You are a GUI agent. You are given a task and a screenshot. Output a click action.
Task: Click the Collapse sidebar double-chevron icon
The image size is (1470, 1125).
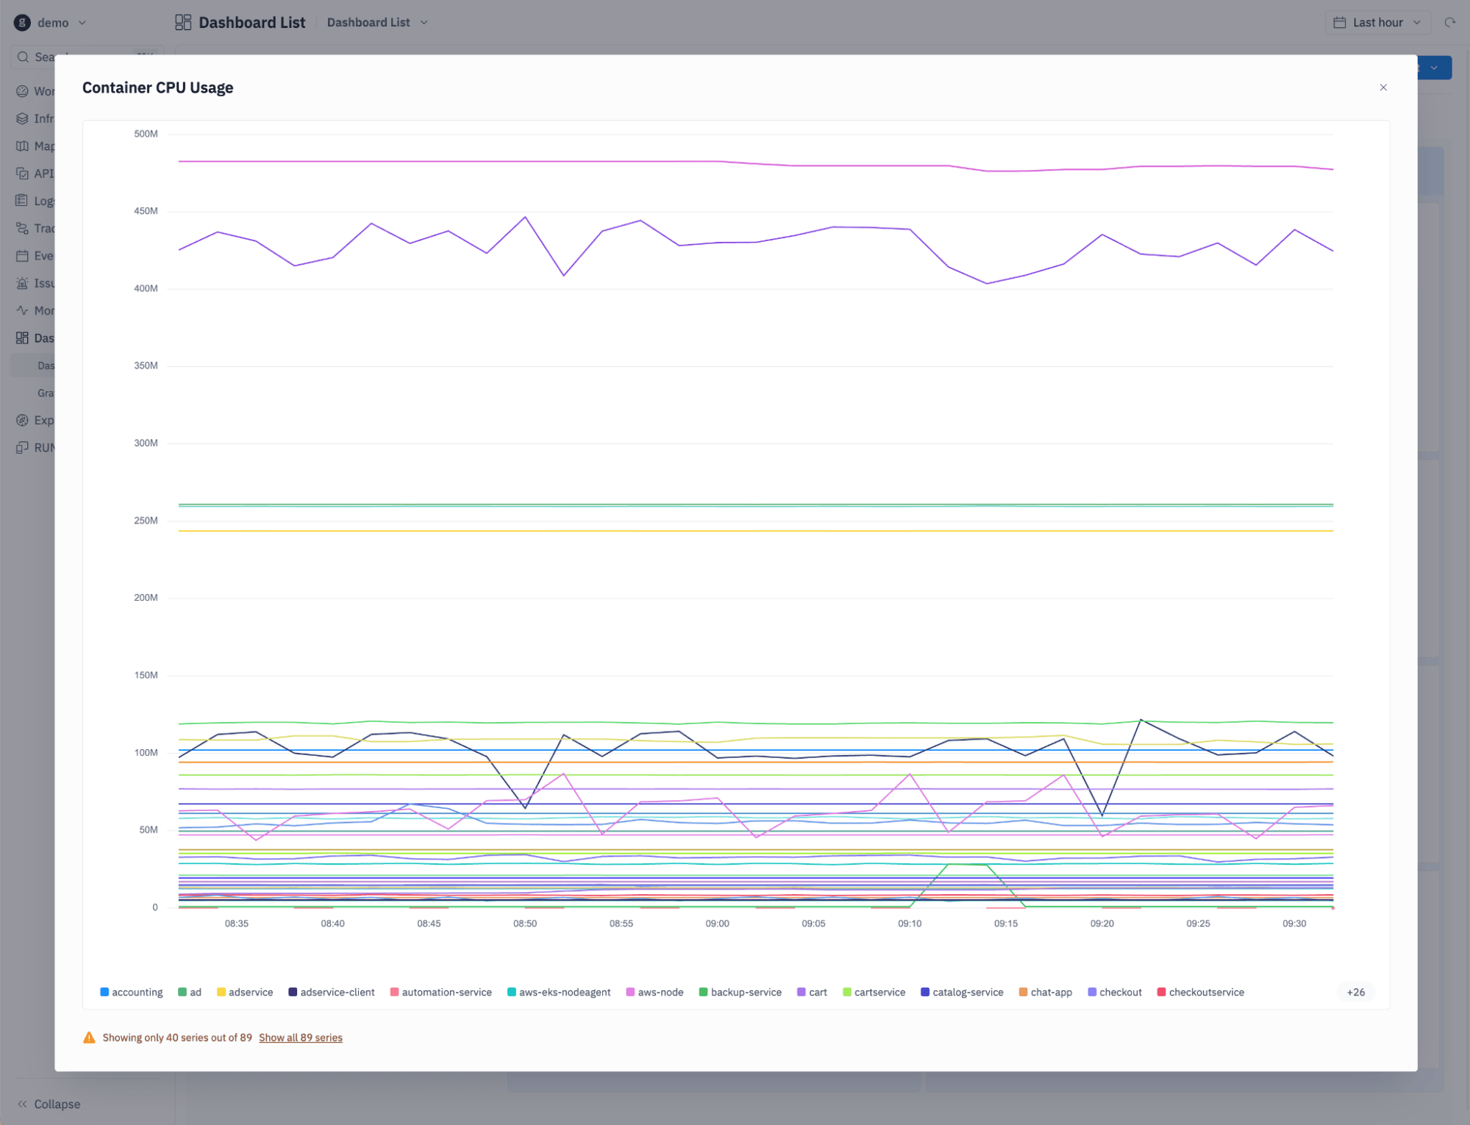pos(22,1104)
